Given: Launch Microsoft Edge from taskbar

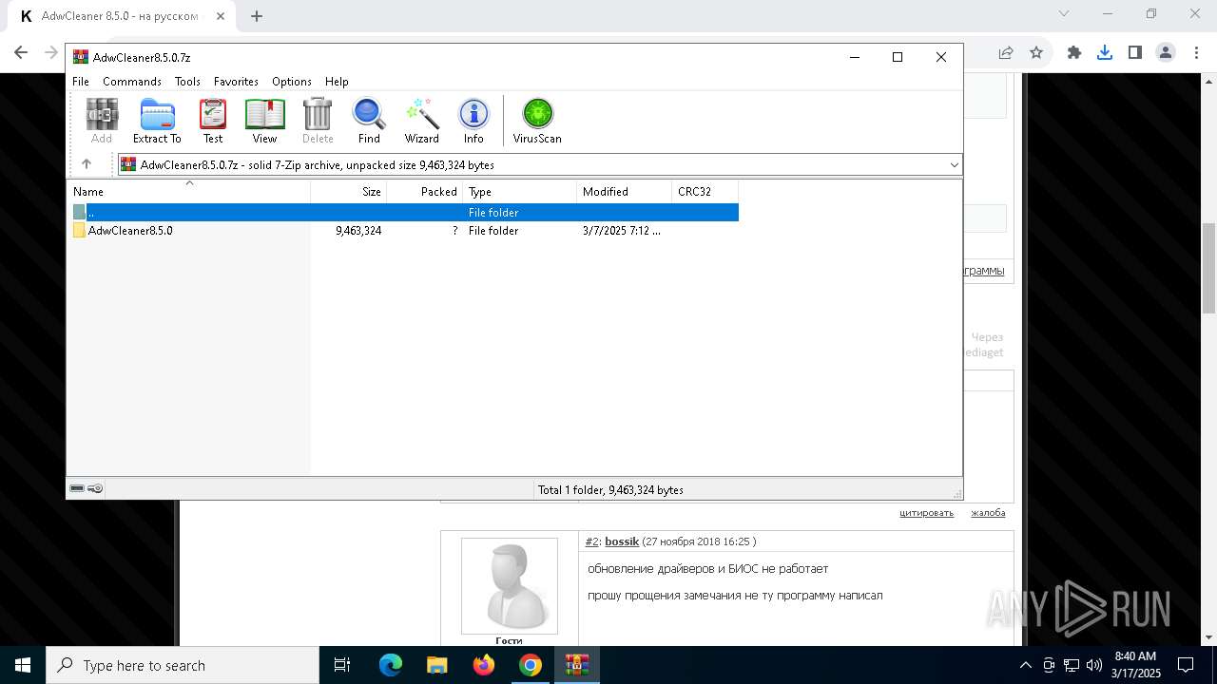Looking at the screenshot, I should (391, 665).
